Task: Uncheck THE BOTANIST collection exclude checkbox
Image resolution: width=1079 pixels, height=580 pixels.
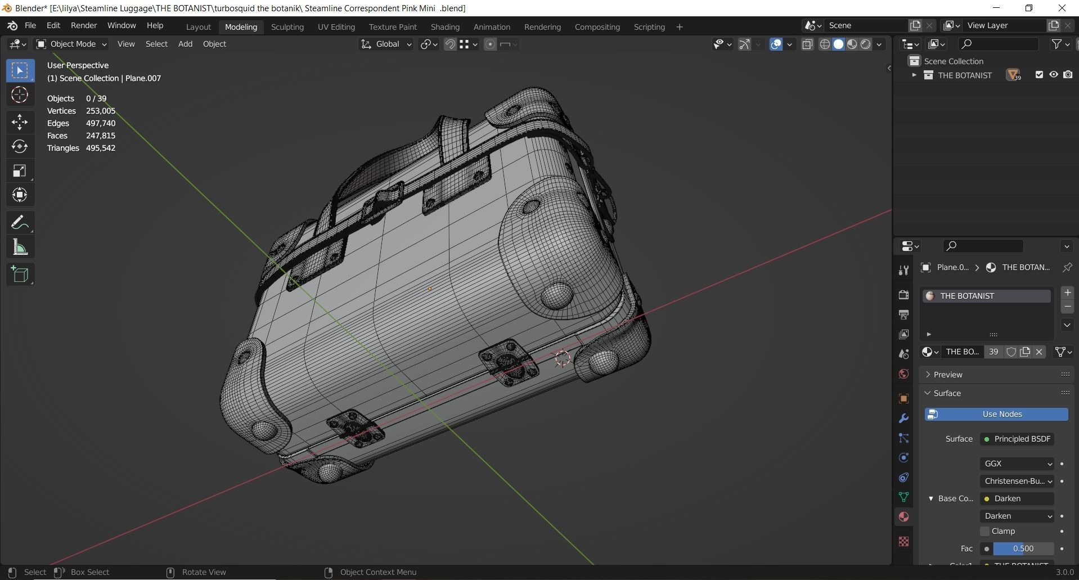Action: (1039, 75)
